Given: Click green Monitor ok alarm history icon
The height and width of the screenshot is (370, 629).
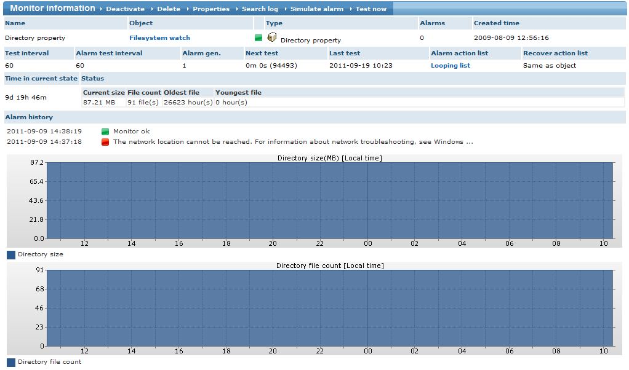Looking at the screenshot, I should tap(105, 132).
